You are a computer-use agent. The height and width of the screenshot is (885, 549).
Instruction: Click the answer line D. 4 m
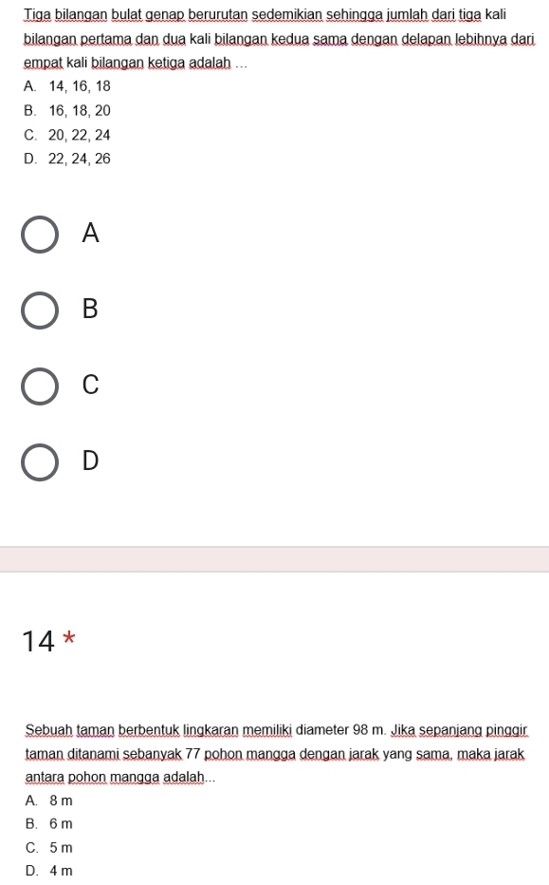coord(49,871)
